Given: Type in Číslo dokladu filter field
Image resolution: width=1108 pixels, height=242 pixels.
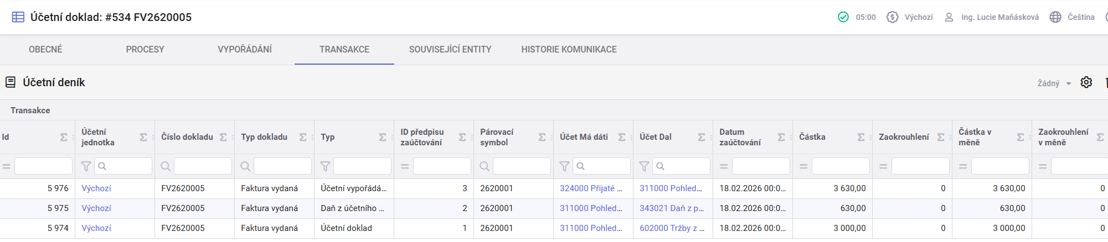Looking at the screenshot, I should pyautogui.click(x=203, y=166).
